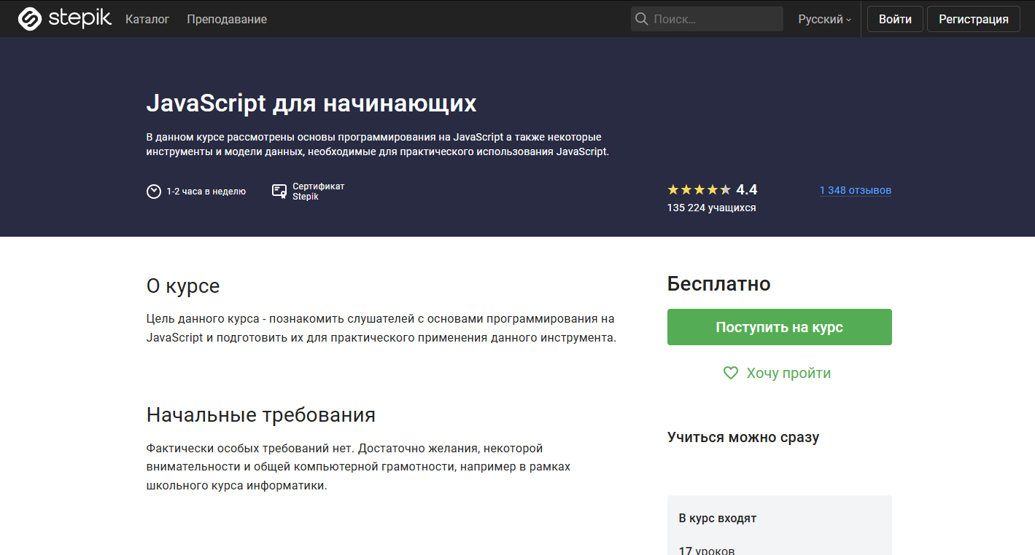Open the Русский language dropdown

click(823, 19)
